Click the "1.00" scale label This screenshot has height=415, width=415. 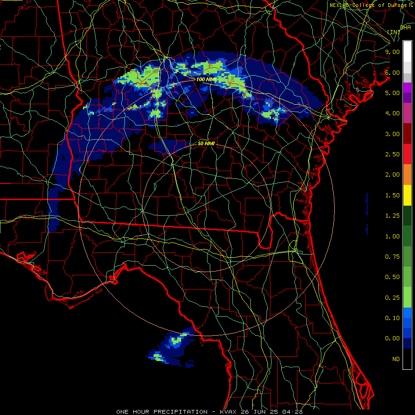(392, 237)
